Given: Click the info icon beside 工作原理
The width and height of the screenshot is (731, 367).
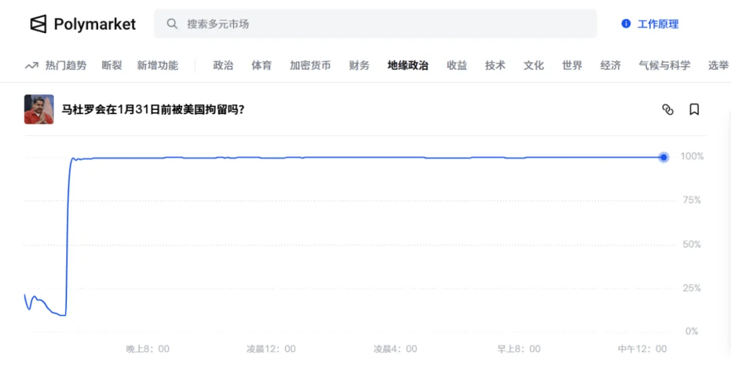Looking at the screenshot, I should coord(626,24).
